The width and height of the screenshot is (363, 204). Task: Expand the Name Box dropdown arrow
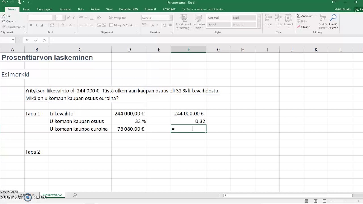pos(13,40)
